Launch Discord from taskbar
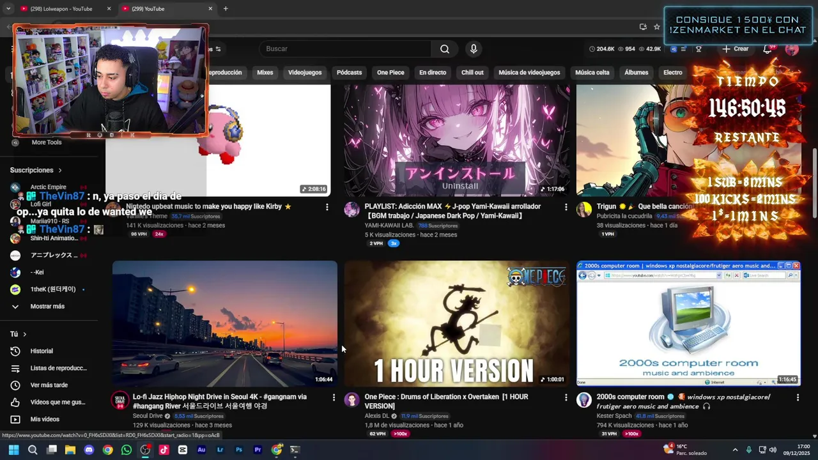This screenshot has width=818, height=460. tap(89, 450)
